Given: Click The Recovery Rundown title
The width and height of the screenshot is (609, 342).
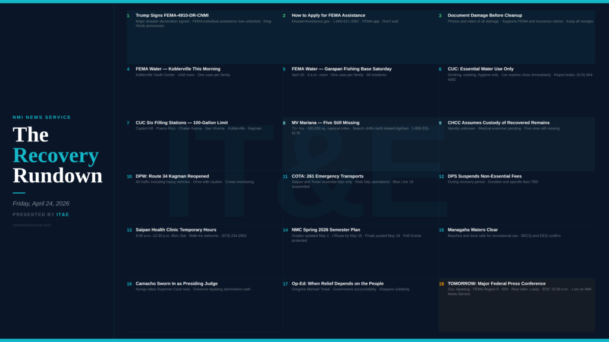Looking at the screenshot, I should click(x=57, y=155).
